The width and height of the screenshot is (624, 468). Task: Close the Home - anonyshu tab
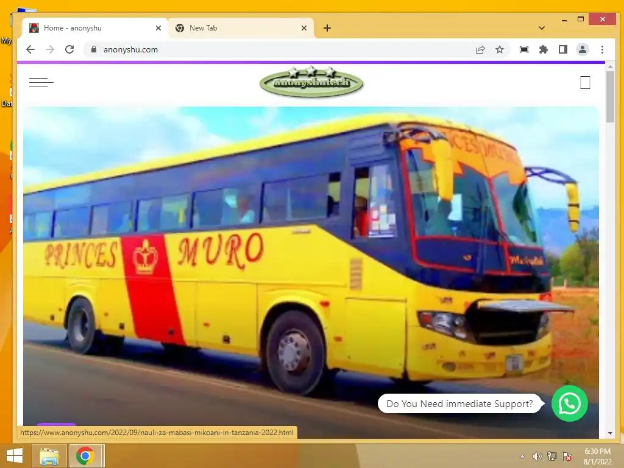(x=158, y=28)
